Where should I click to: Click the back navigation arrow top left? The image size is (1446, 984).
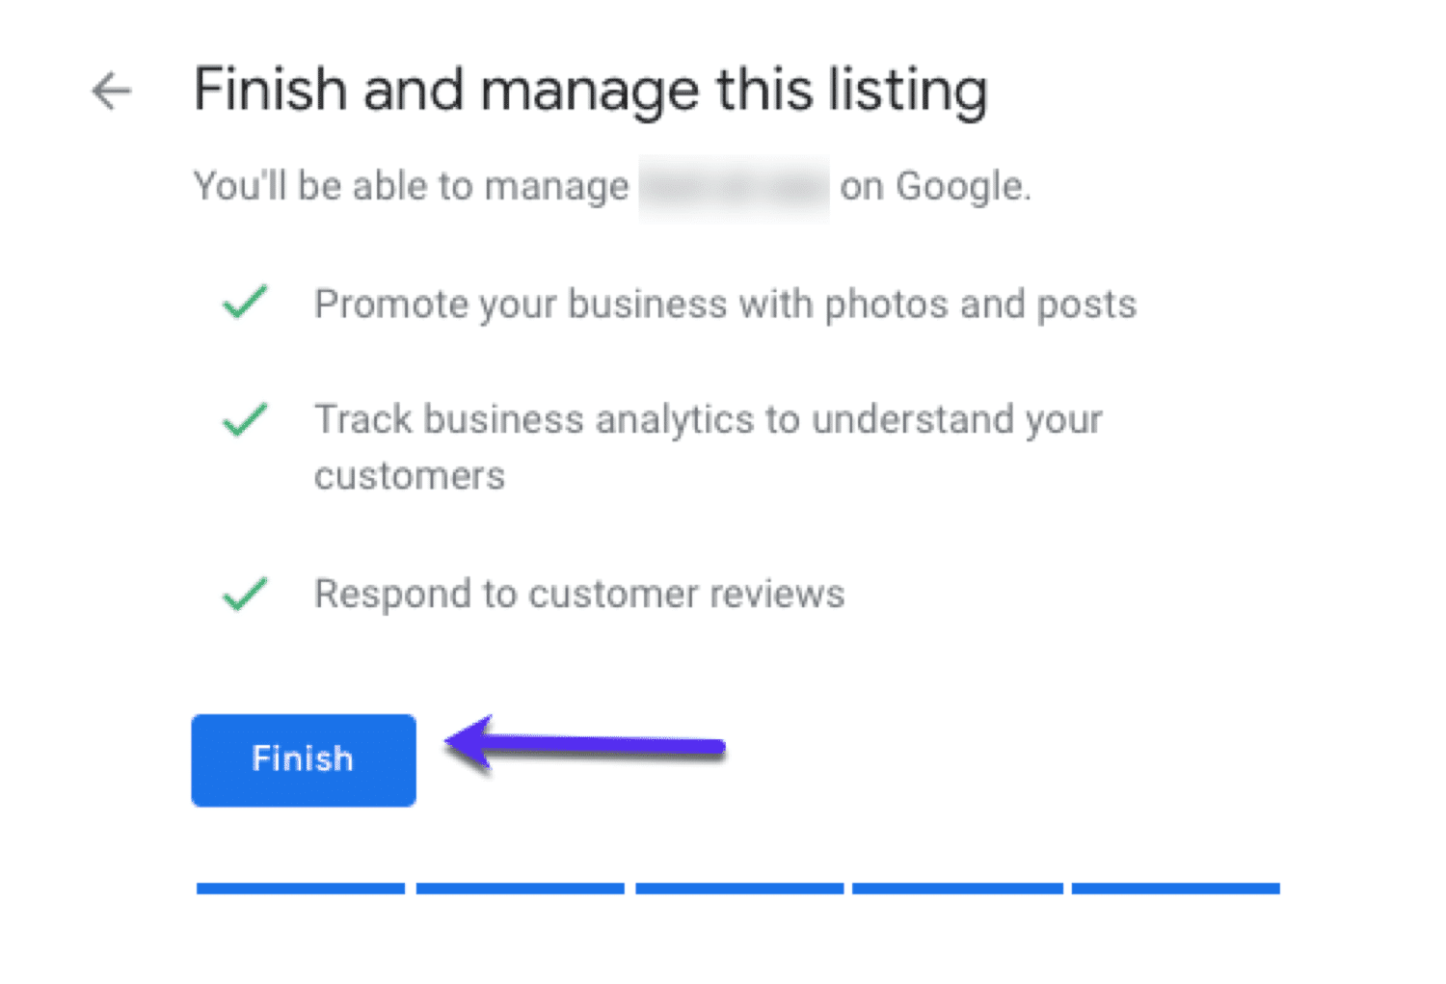tap(111, 92)
